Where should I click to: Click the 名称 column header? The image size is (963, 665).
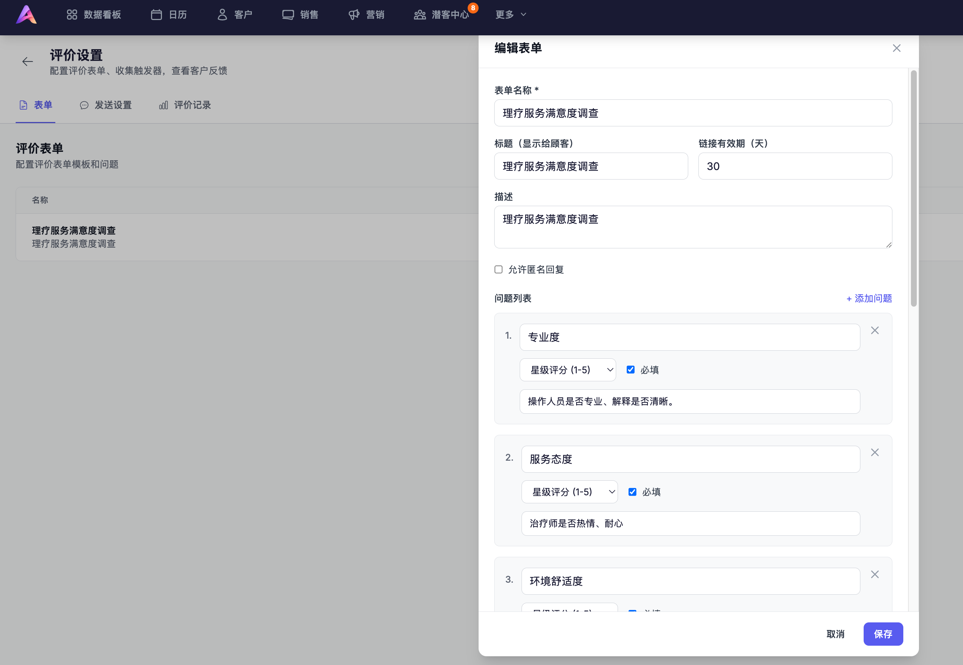click(40, 200)
